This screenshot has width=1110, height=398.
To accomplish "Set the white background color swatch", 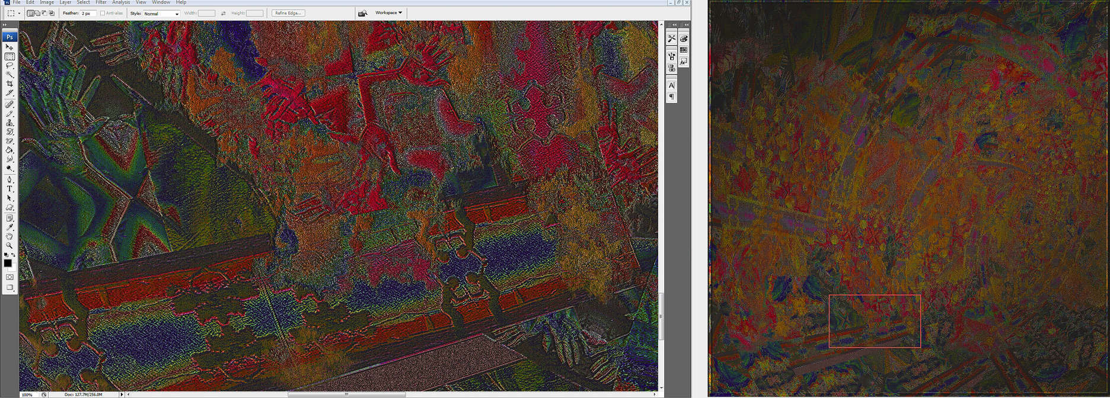I will click(x=13, y=268).
